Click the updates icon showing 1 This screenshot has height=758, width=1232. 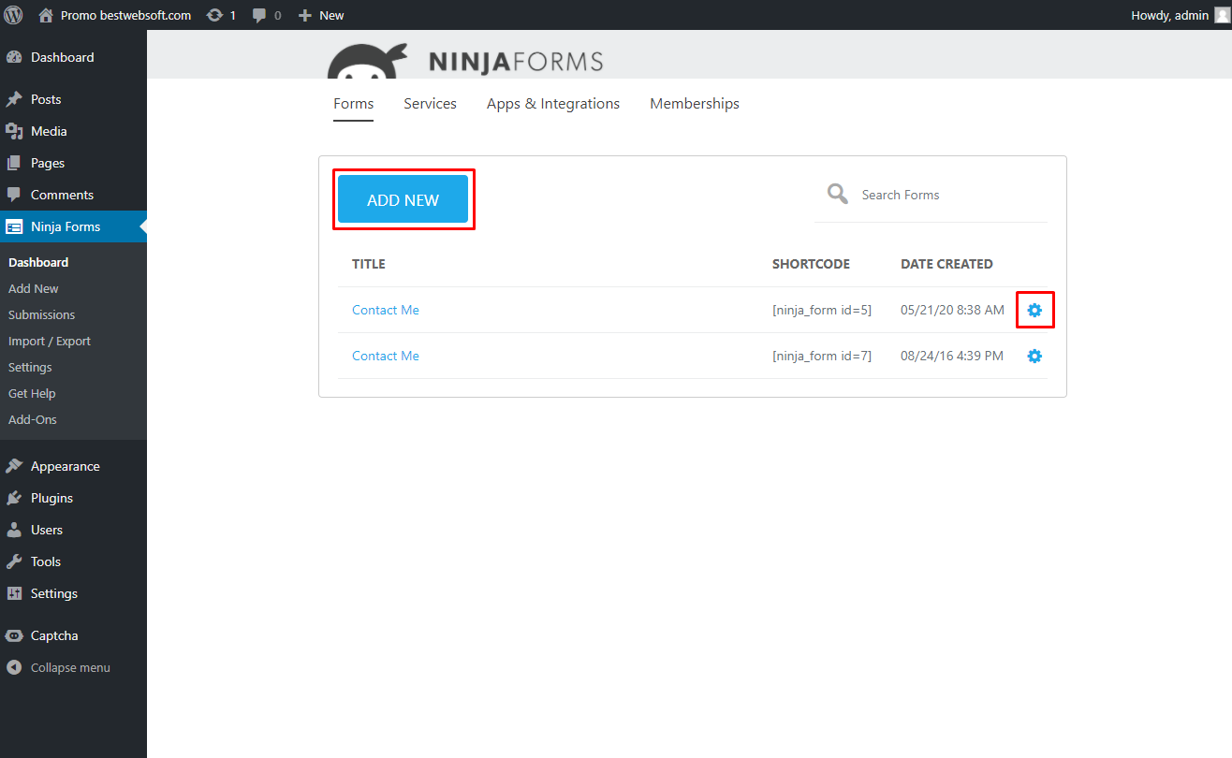(214, 15)
